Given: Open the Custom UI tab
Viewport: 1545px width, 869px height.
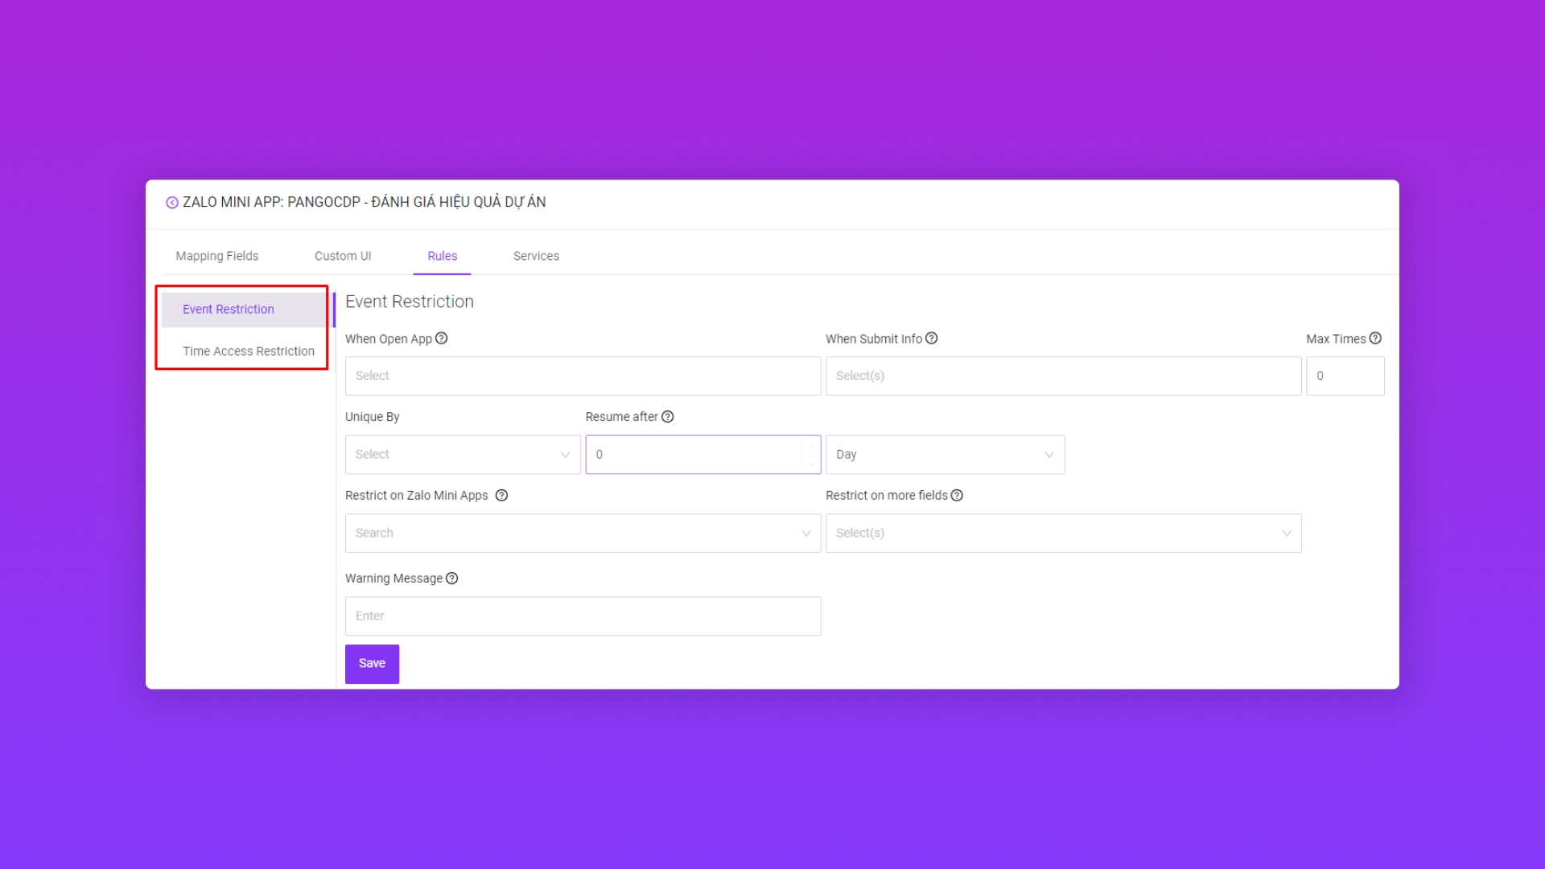Looking at the screenshot, I should (x=343, y=256).
